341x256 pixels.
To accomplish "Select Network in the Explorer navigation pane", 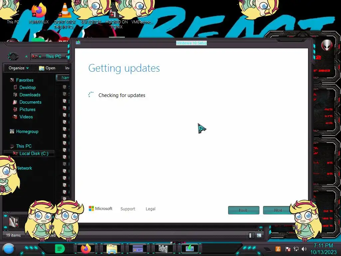I will click(x=24, y=168).
